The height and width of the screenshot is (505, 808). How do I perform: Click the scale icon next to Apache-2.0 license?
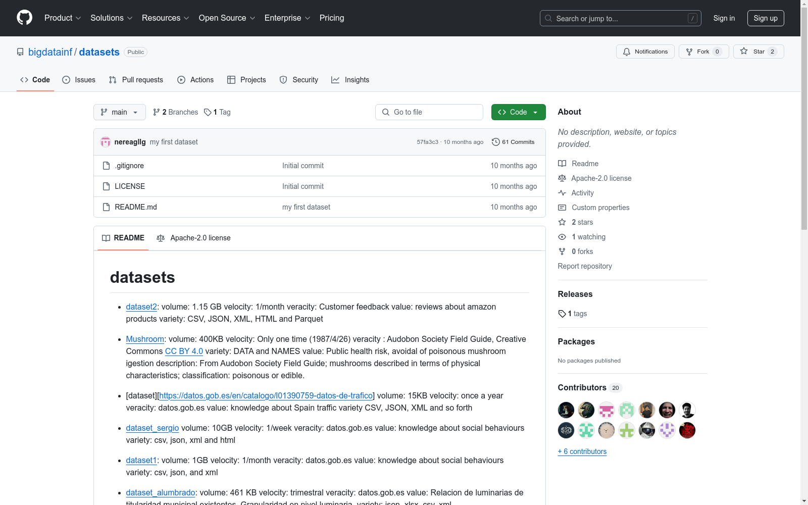(x=562, y=178)
